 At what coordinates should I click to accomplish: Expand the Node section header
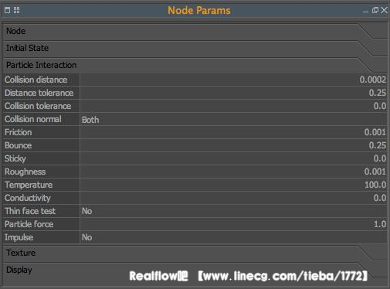click(195, 31)
